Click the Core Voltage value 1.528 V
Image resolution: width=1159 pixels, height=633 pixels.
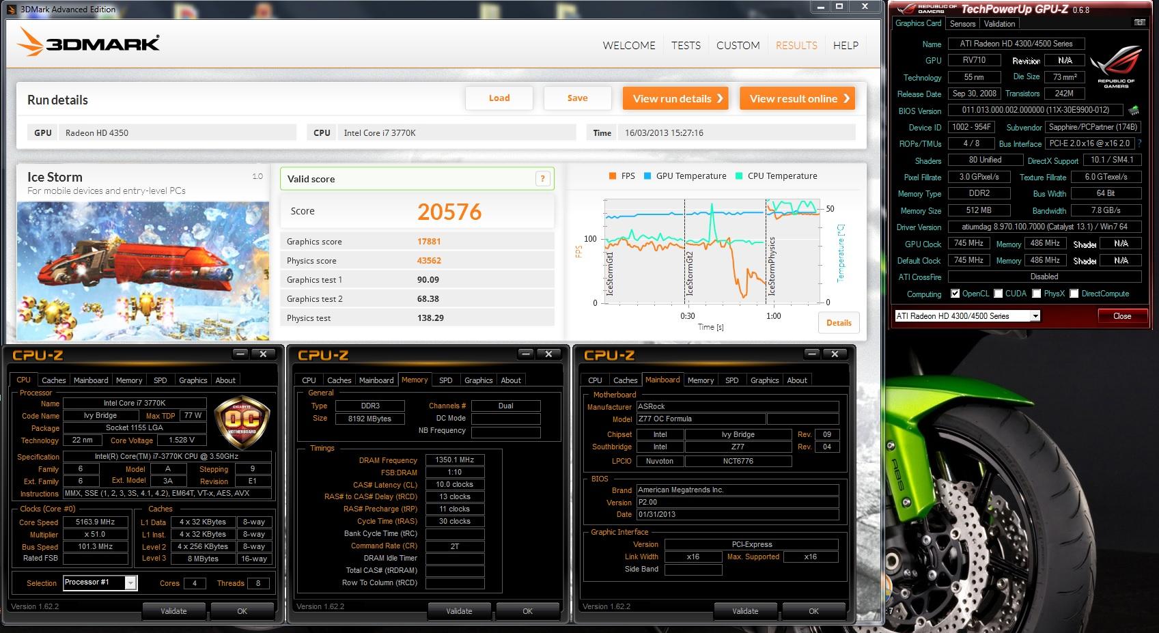(181, 440)
